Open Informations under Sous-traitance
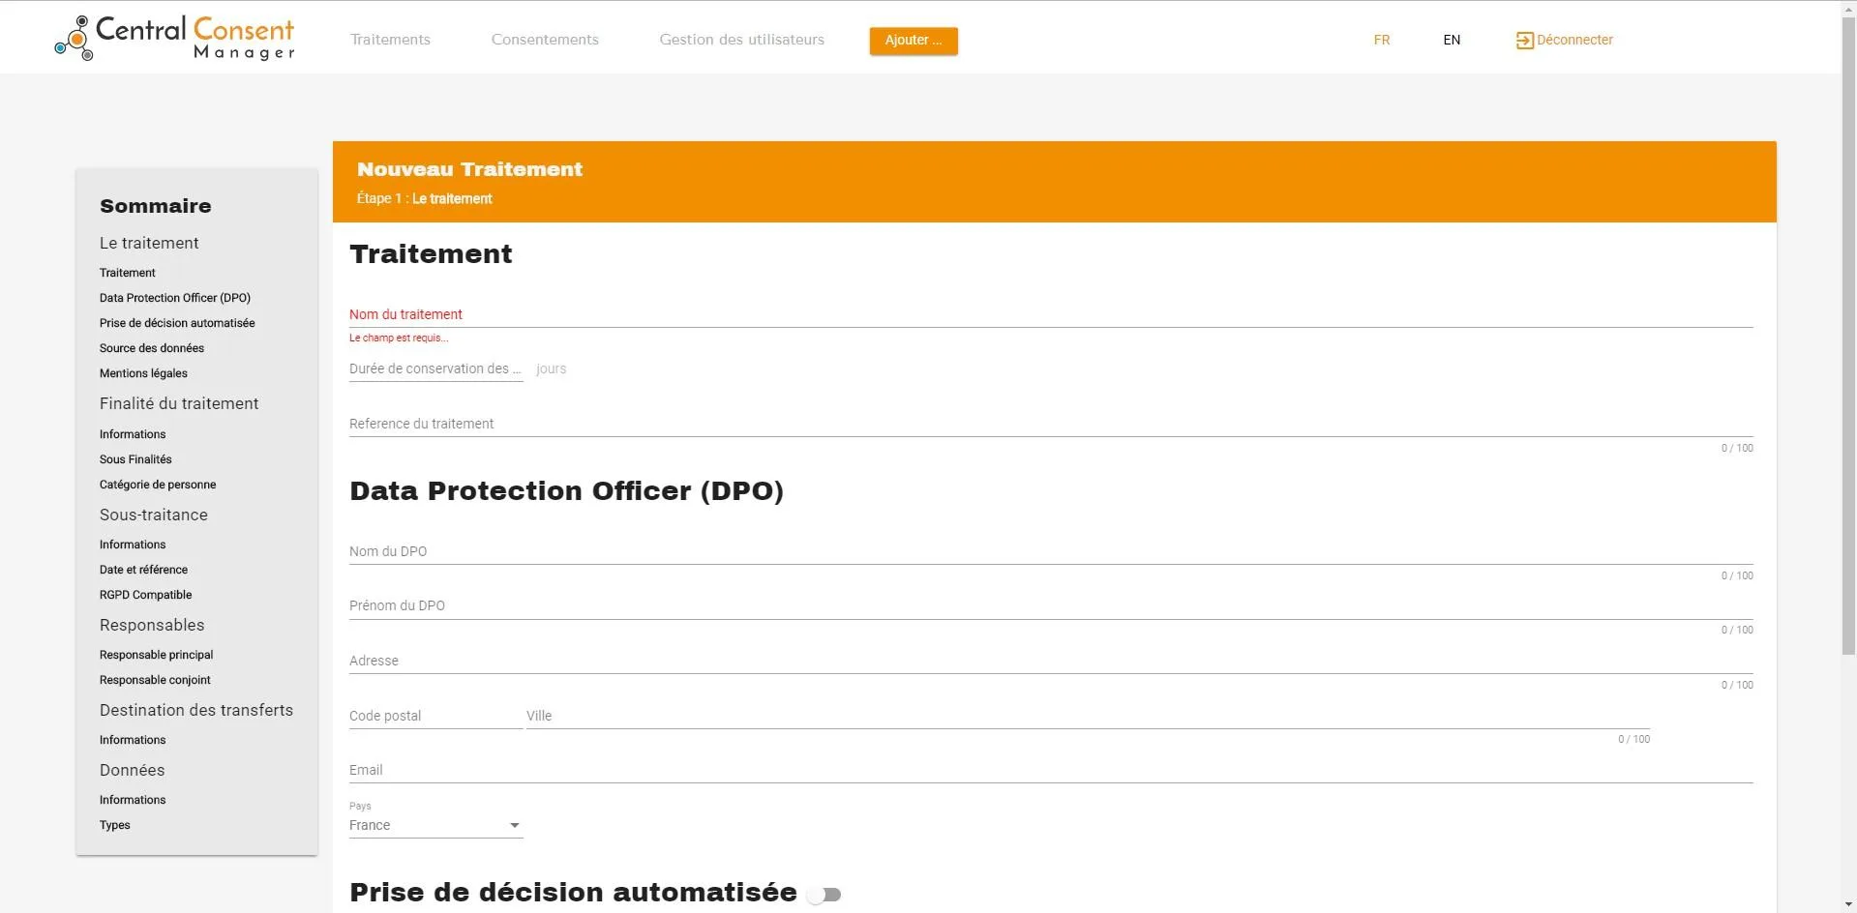Viewport: 1857px width, 913px height. [133, 545]
